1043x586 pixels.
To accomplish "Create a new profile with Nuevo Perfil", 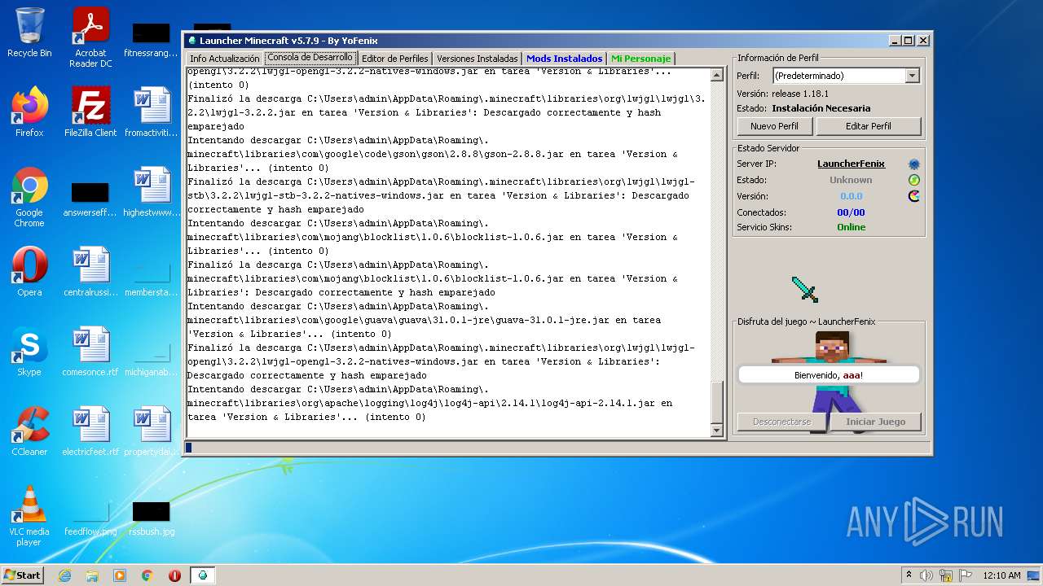I will pyautogui.click(x=774, y=126).
